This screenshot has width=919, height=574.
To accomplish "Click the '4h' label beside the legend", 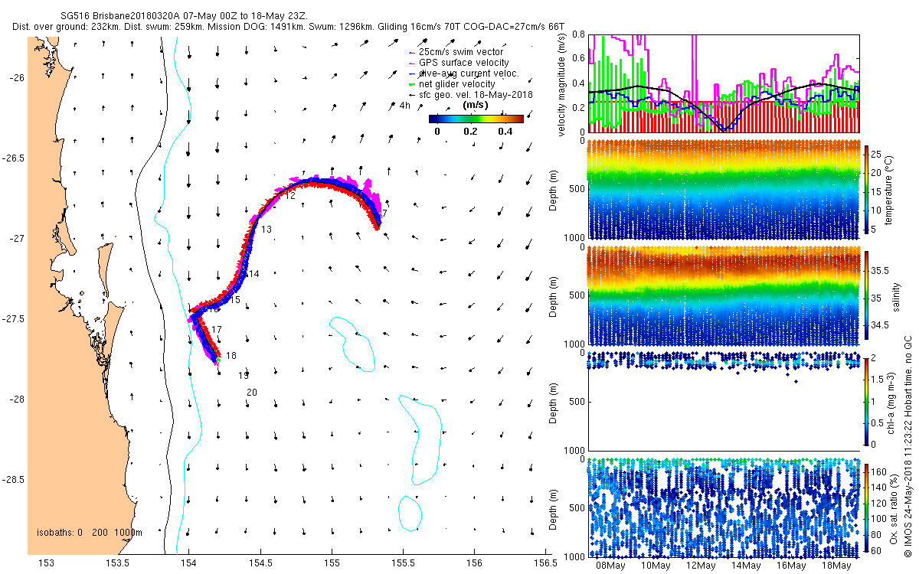I will 405,104.
